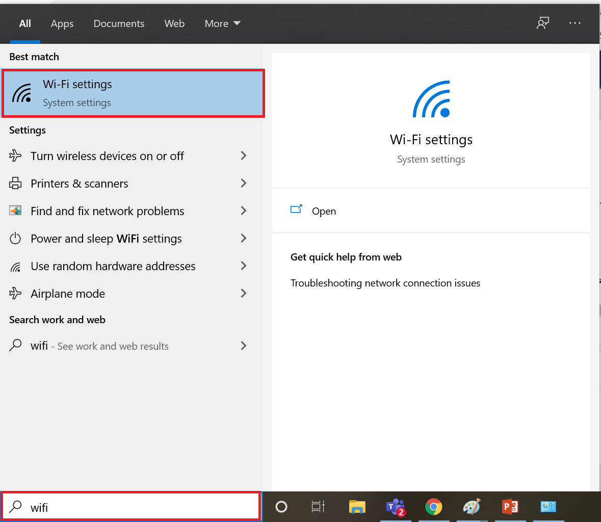The height and width of the screenshot is (522, 601).
Task: Expand the More filter dropdown
Action: [222, 23]
